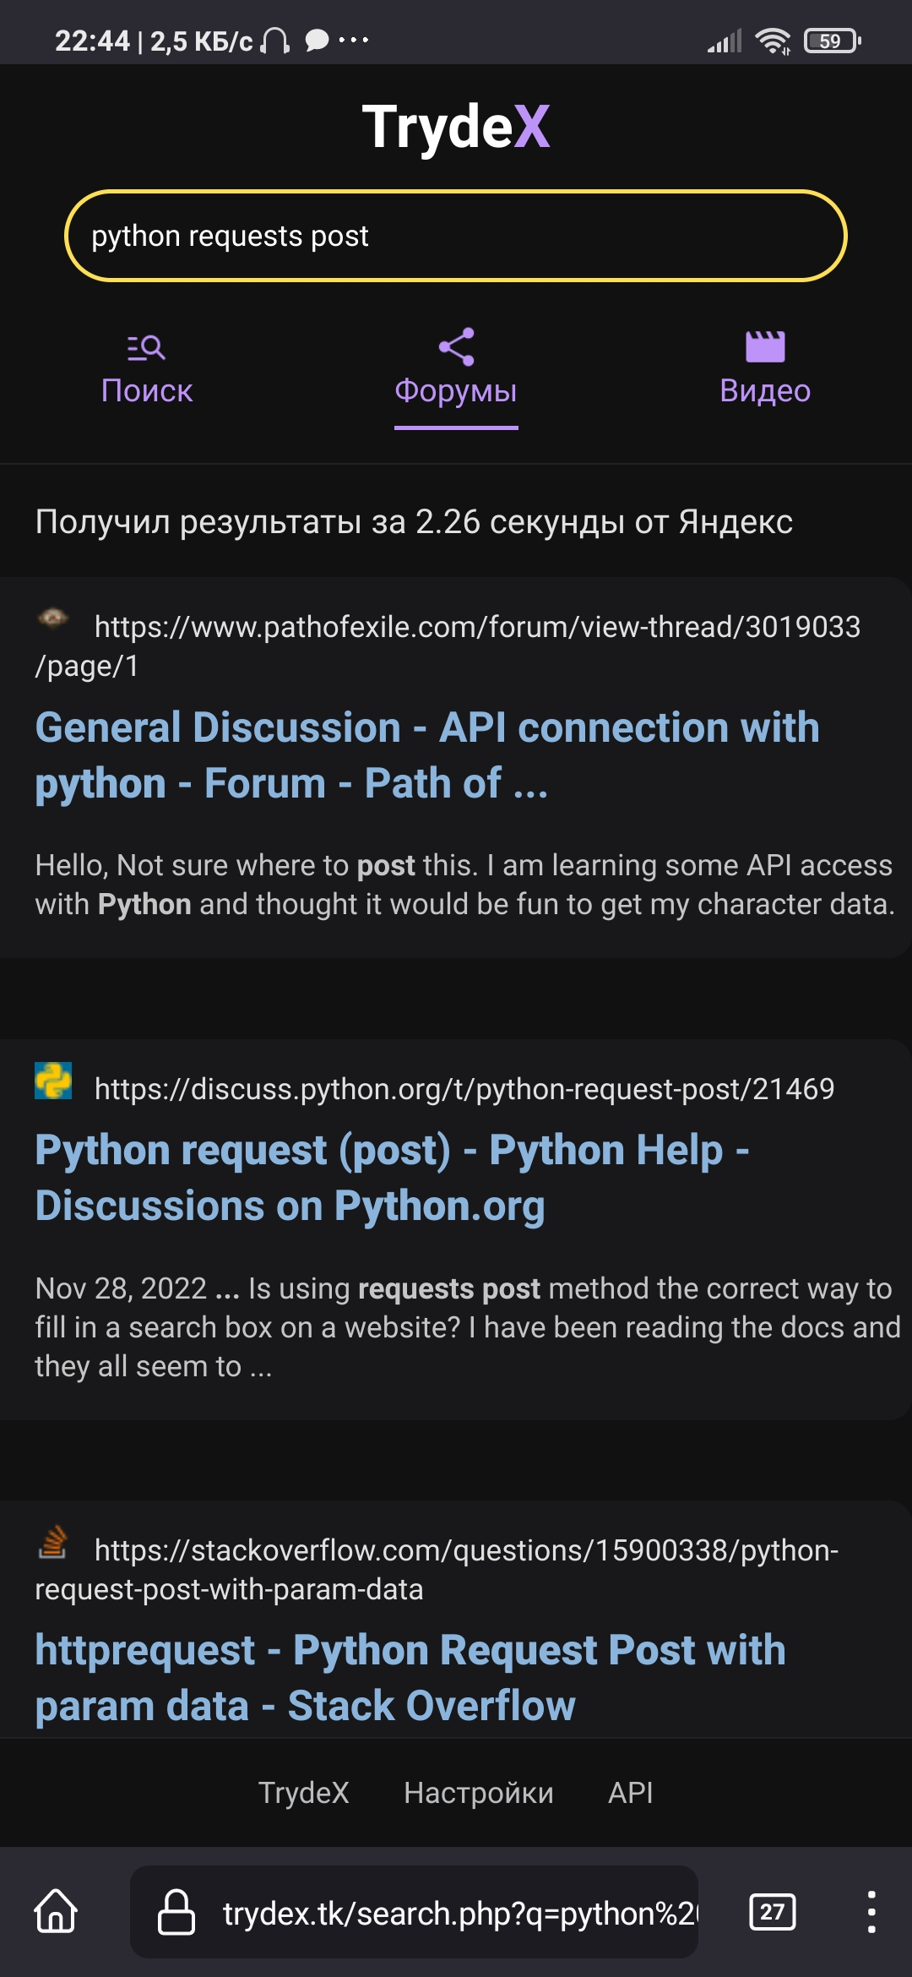Focus the search box with "python requests post"
The image size is (912, 1977).
pyautogui.click(x=456, y=236)
